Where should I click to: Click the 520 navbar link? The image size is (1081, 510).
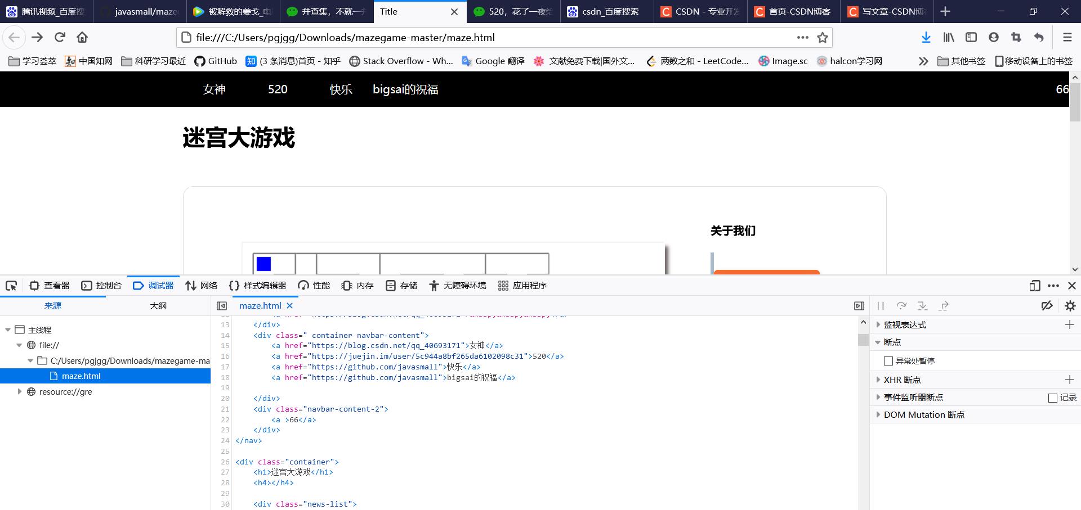click(x=278, y=89)
